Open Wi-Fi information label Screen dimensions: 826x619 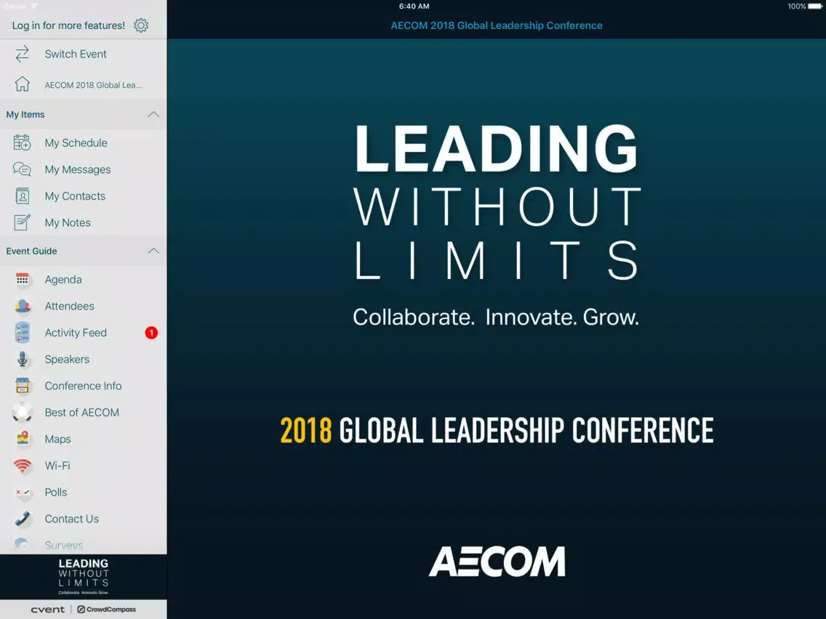click(57, 465)
